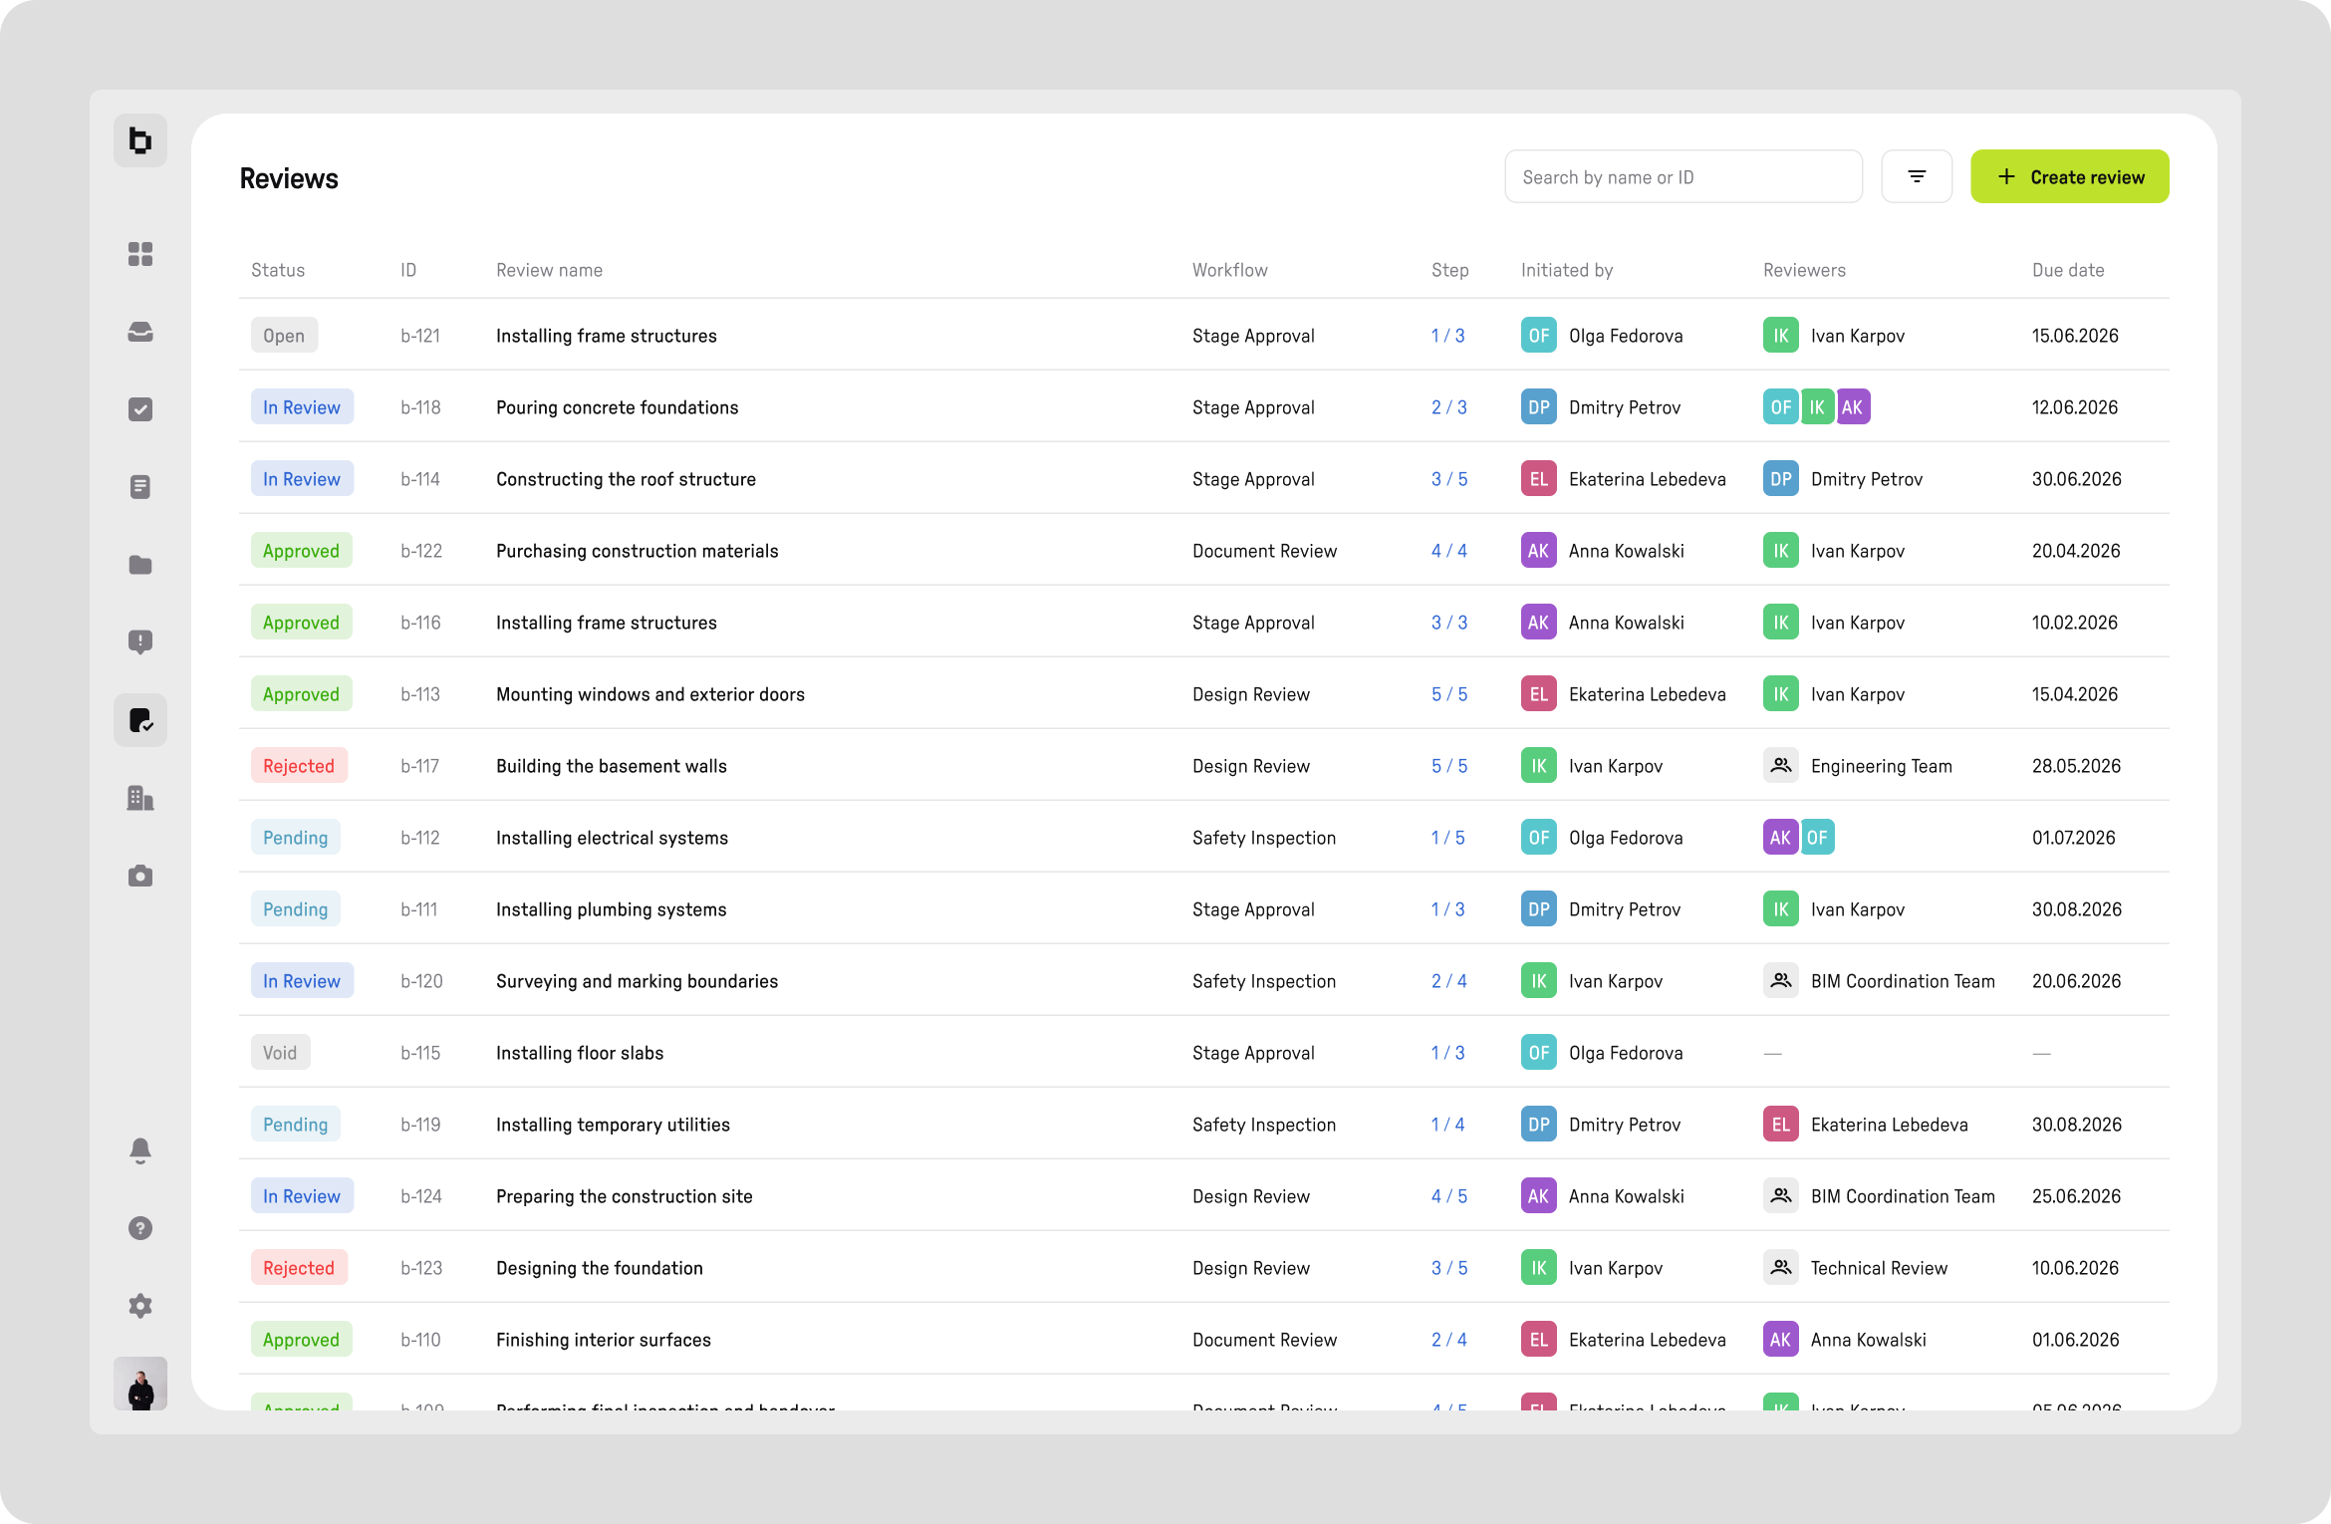Open the app logo home icon
2331x1524 pixels.
pos(140,140)
